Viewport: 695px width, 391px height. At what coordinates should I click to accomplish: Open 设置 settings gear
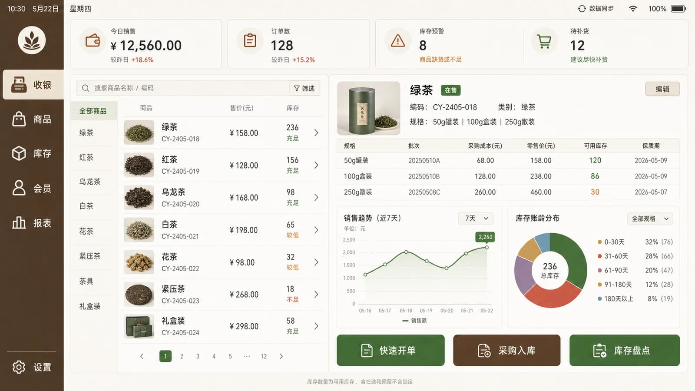coord(32,367)
